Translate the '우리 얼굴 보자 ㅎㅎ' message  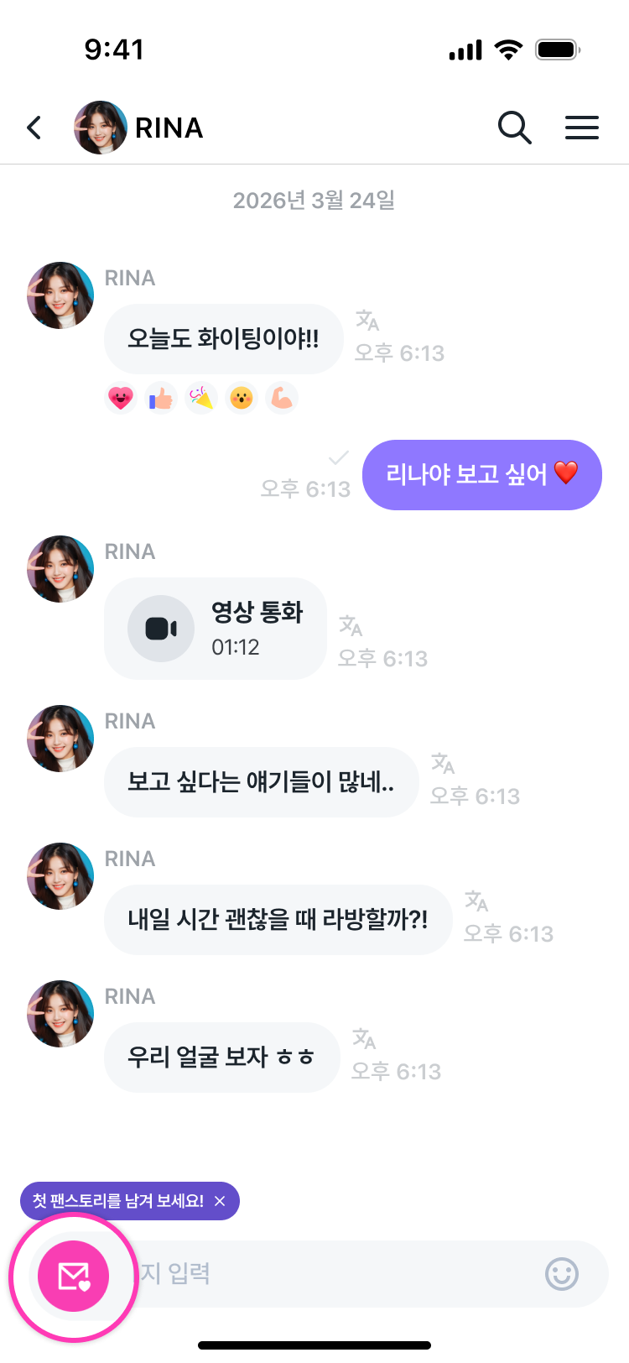pyautogui.click(x=364, y=1038)
